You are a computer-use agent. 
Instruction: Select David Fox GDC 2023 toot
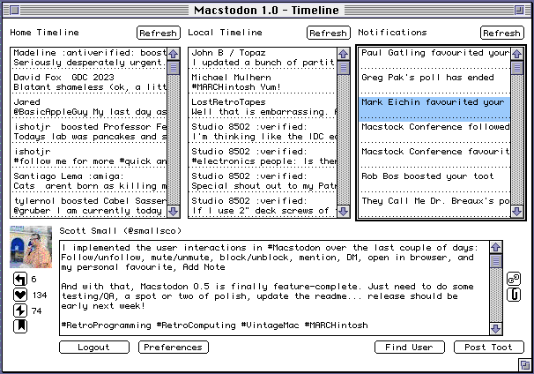pos(89,82)
